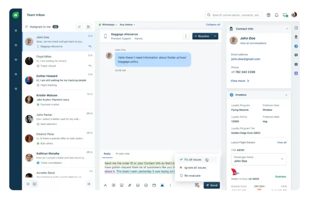Click the issues checker icon beside Send
This screenshot has width=309, height=199.
197,185
